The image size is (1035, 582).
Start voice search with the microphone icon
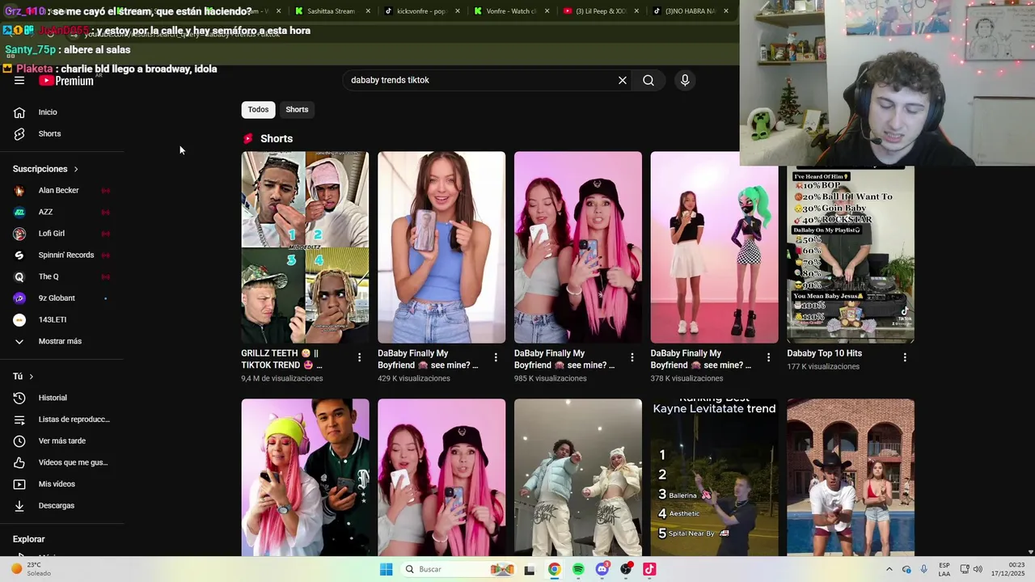685,80
